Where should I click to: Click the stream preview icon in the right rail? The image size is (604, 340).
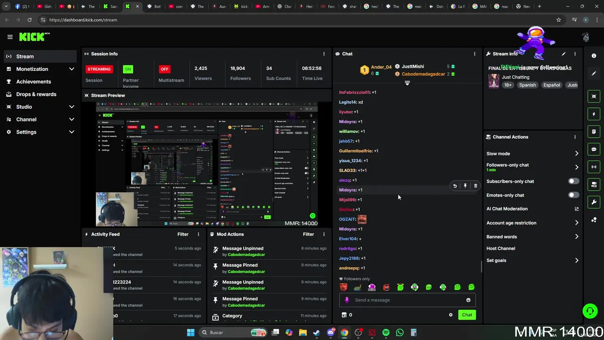594,96
